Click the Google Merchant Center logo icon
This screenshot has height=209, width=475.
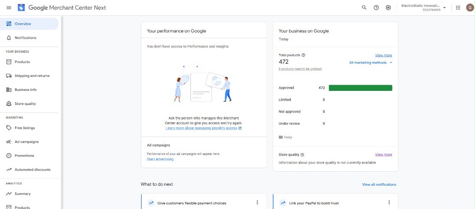[21, 7]
